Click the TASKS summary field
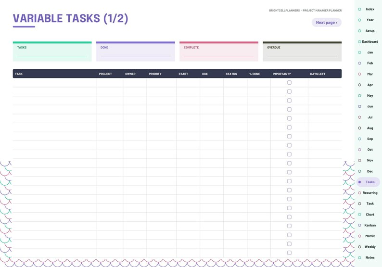Image resolution: width=382 pixels, height=267 pixels. (x=52, y=51)
